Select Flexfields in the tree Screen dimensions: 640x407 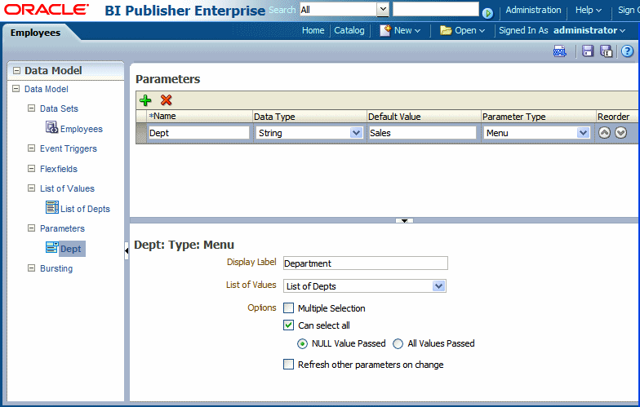click(59, 168)
